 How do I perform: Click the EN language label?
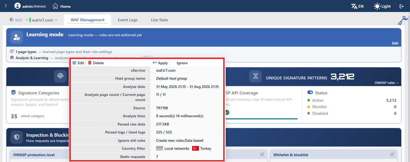pos(361,6)
